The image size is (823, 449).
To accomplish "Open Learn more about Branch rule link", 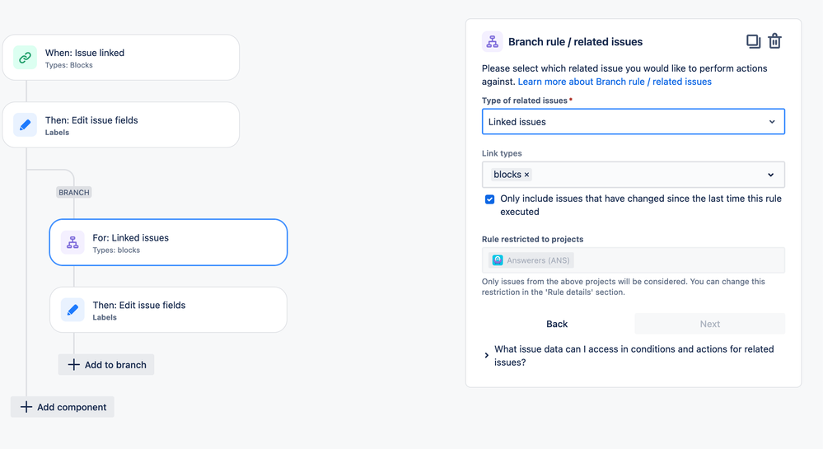I will [x=615, y=82].
